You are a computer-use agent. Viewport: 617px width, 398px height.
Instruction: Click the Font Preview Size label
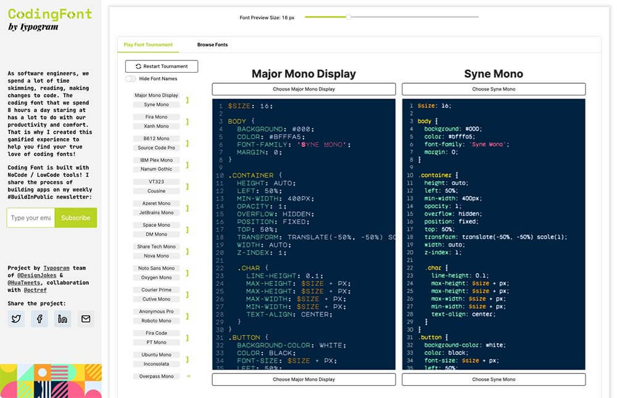[267, 18]
